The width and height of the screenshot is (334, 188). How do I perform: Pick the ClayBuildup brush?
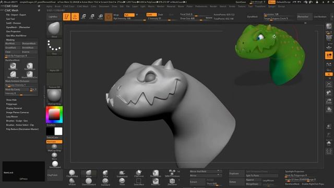pyautogui.click(x=72, y=173)
